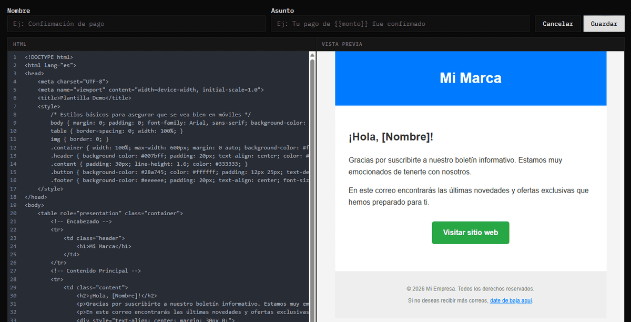The width and height of the screenshot is (631, 322).
Task: Click the HTML editor vertical scrollbar
Action: tap(312, 186)
